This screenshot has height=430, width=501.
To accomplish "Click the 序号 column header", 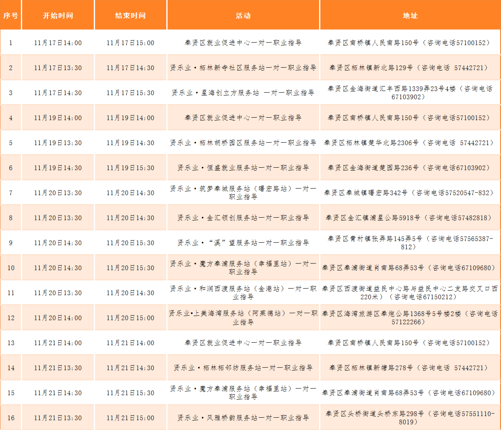I will point(11,16).
